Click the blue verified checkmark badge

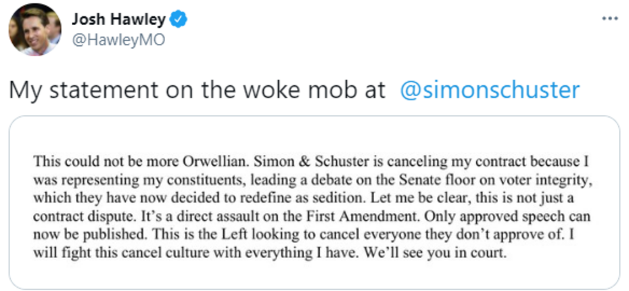coord(178,20)
